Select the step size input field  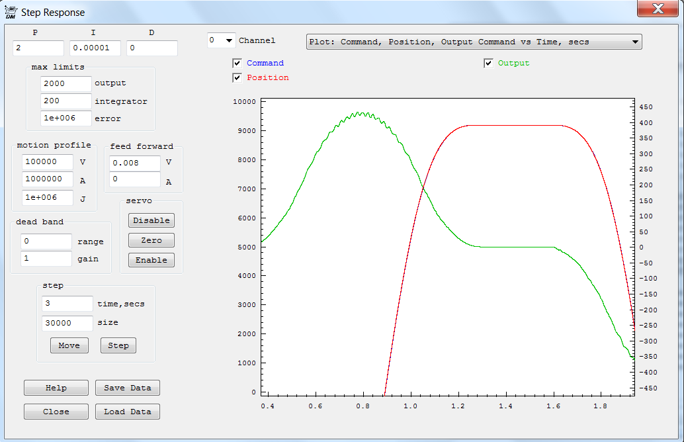(x=67, y=323)
